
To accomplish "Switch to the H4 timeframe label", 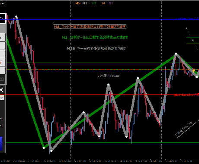I will coord(103,3).
